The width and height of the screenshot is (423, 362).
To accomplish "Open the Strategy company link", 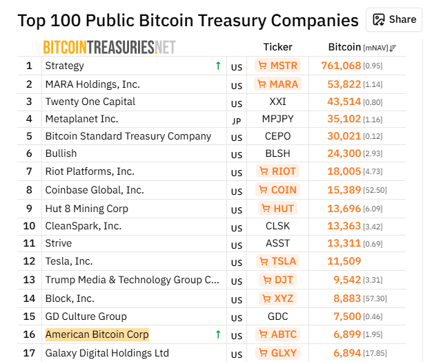I will point(64,66).
